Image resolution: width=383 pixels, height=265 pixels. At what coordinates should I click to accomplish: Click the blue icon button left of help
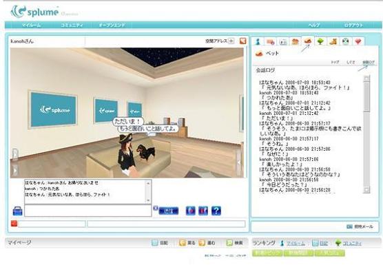tap(203, 211)
